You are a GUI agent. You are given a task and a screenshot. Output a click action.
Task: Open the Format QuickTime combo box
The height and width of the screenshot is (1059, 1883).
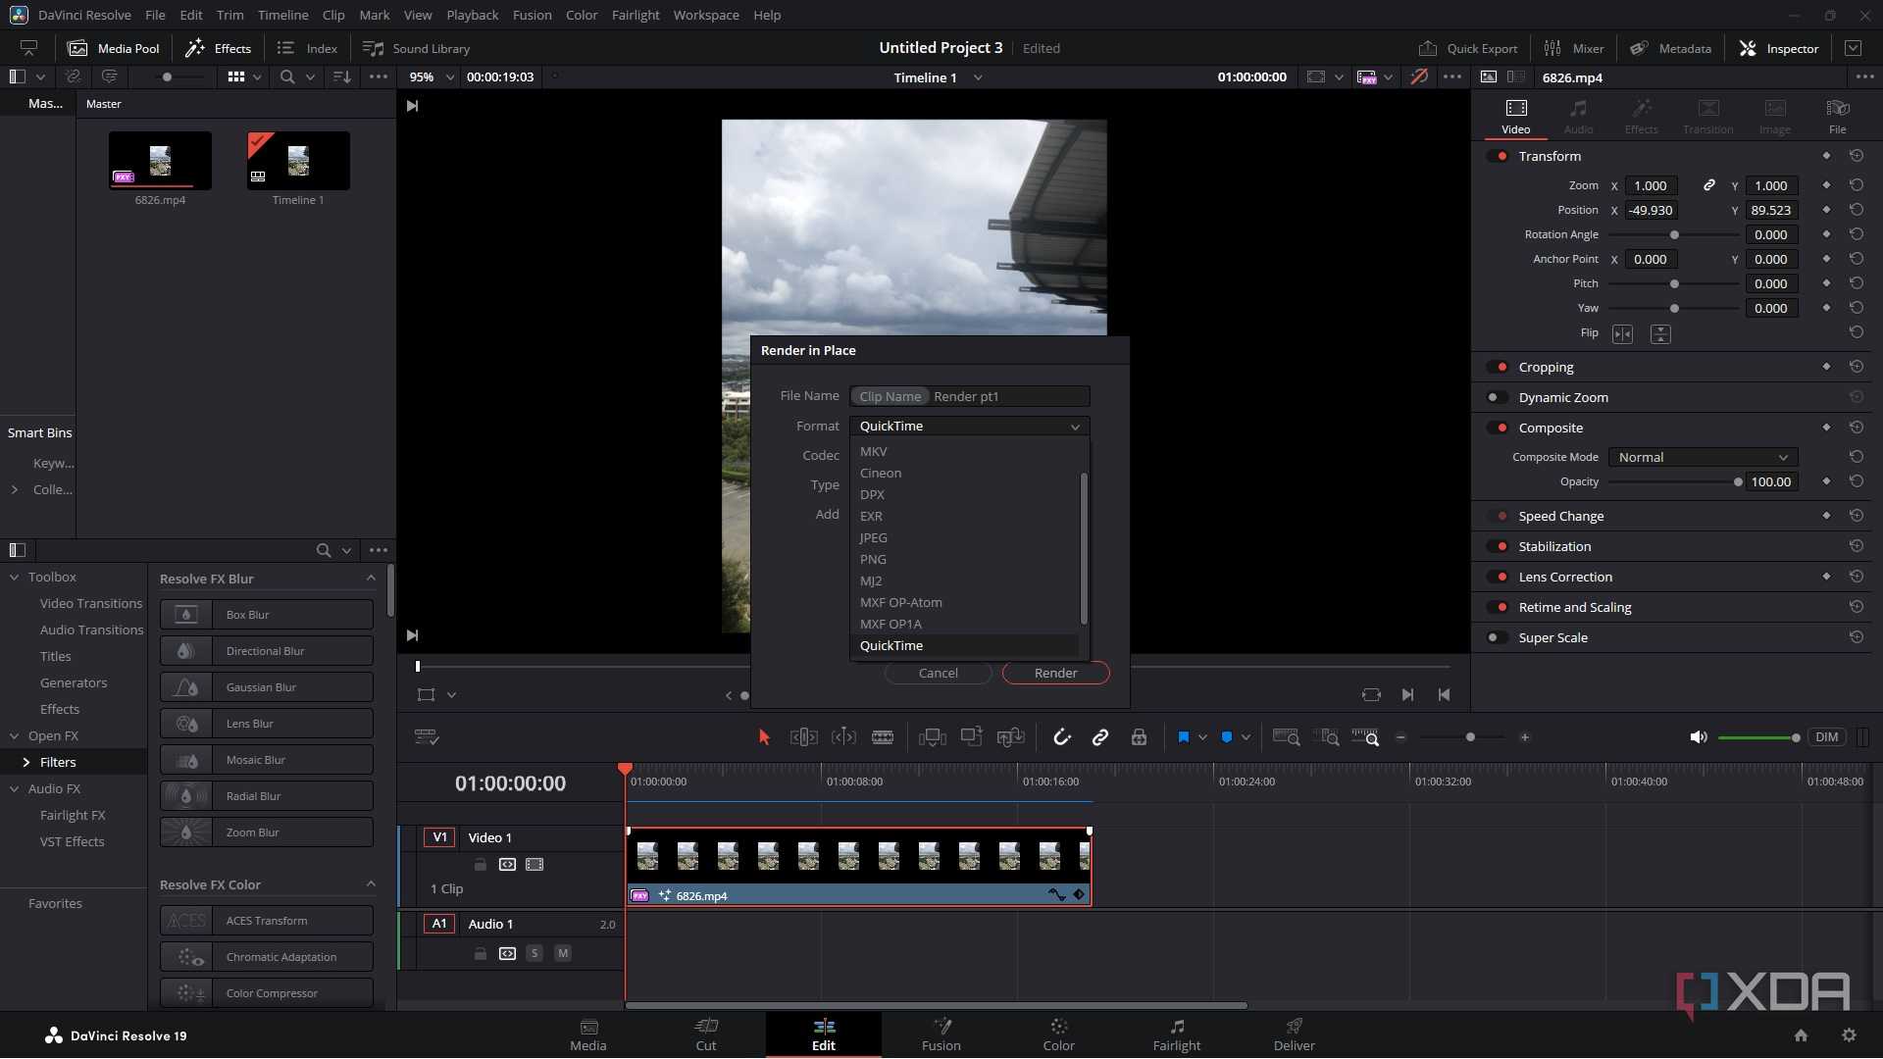click(x=969, y=426)
